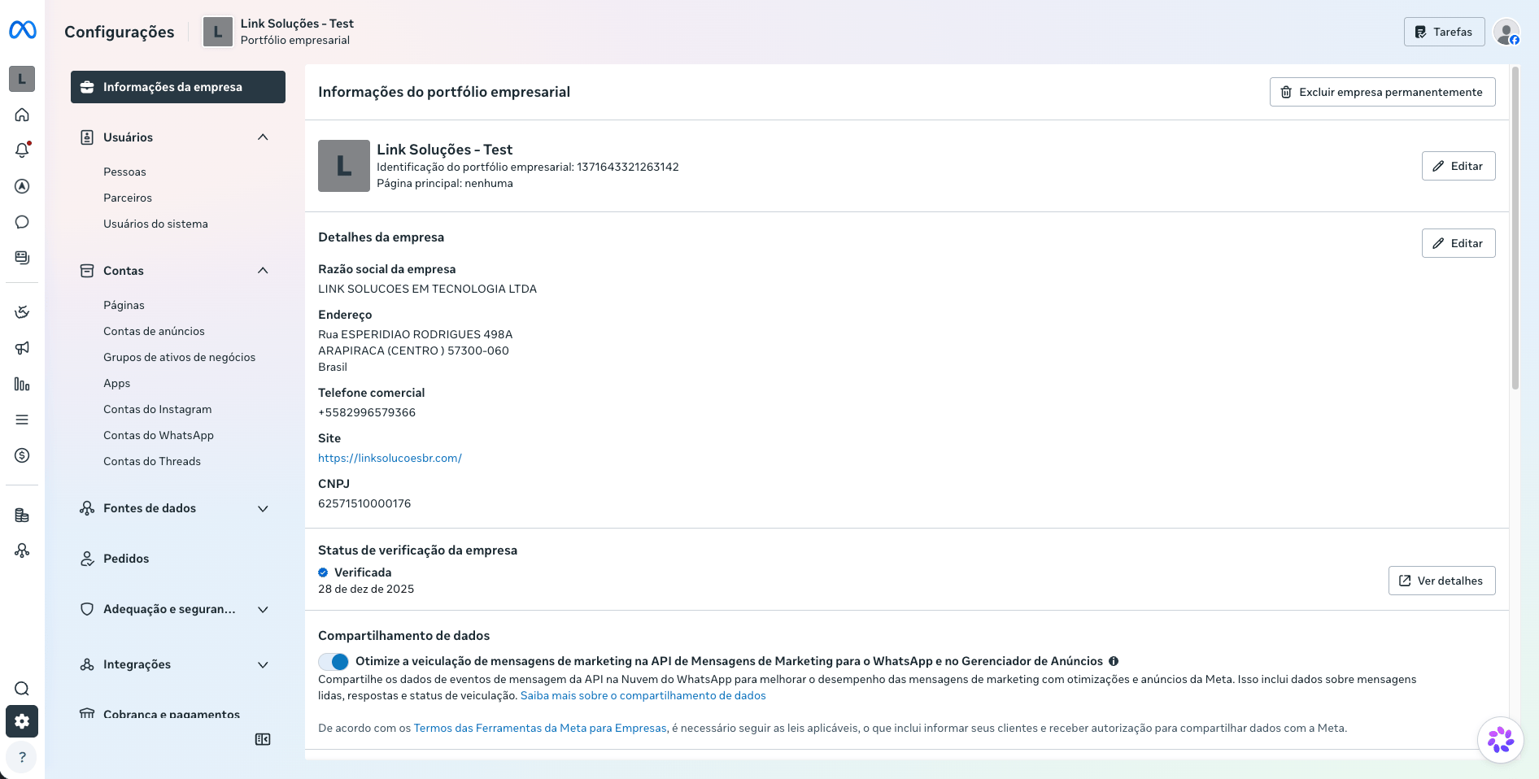Screen dimensions: 1539x779
Task: Click the settings gear icon
Action: pyautogui.click(x=22, y=721)
